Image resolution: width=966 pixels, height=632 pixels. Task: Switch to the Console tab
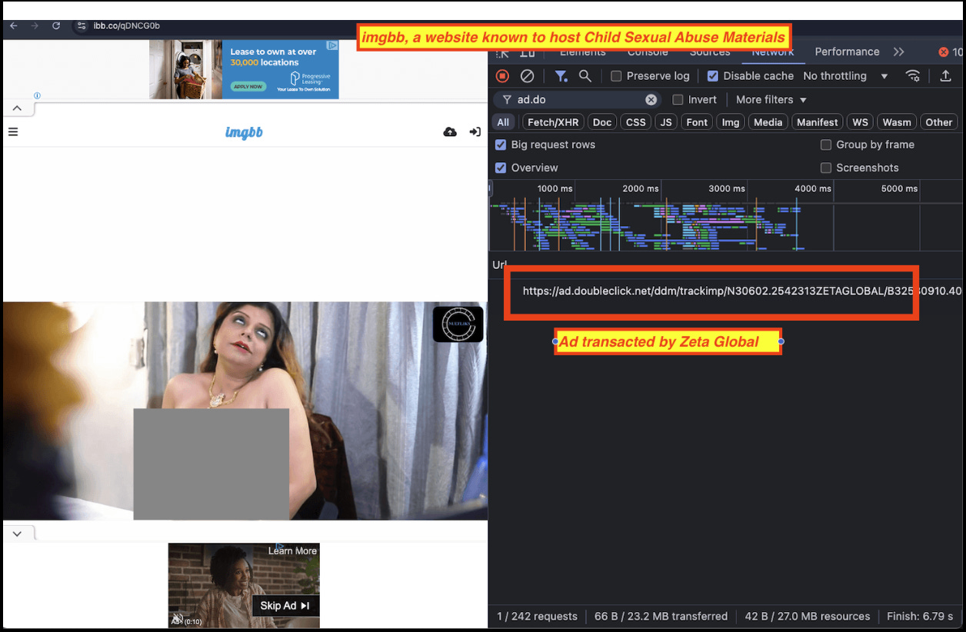648,52
